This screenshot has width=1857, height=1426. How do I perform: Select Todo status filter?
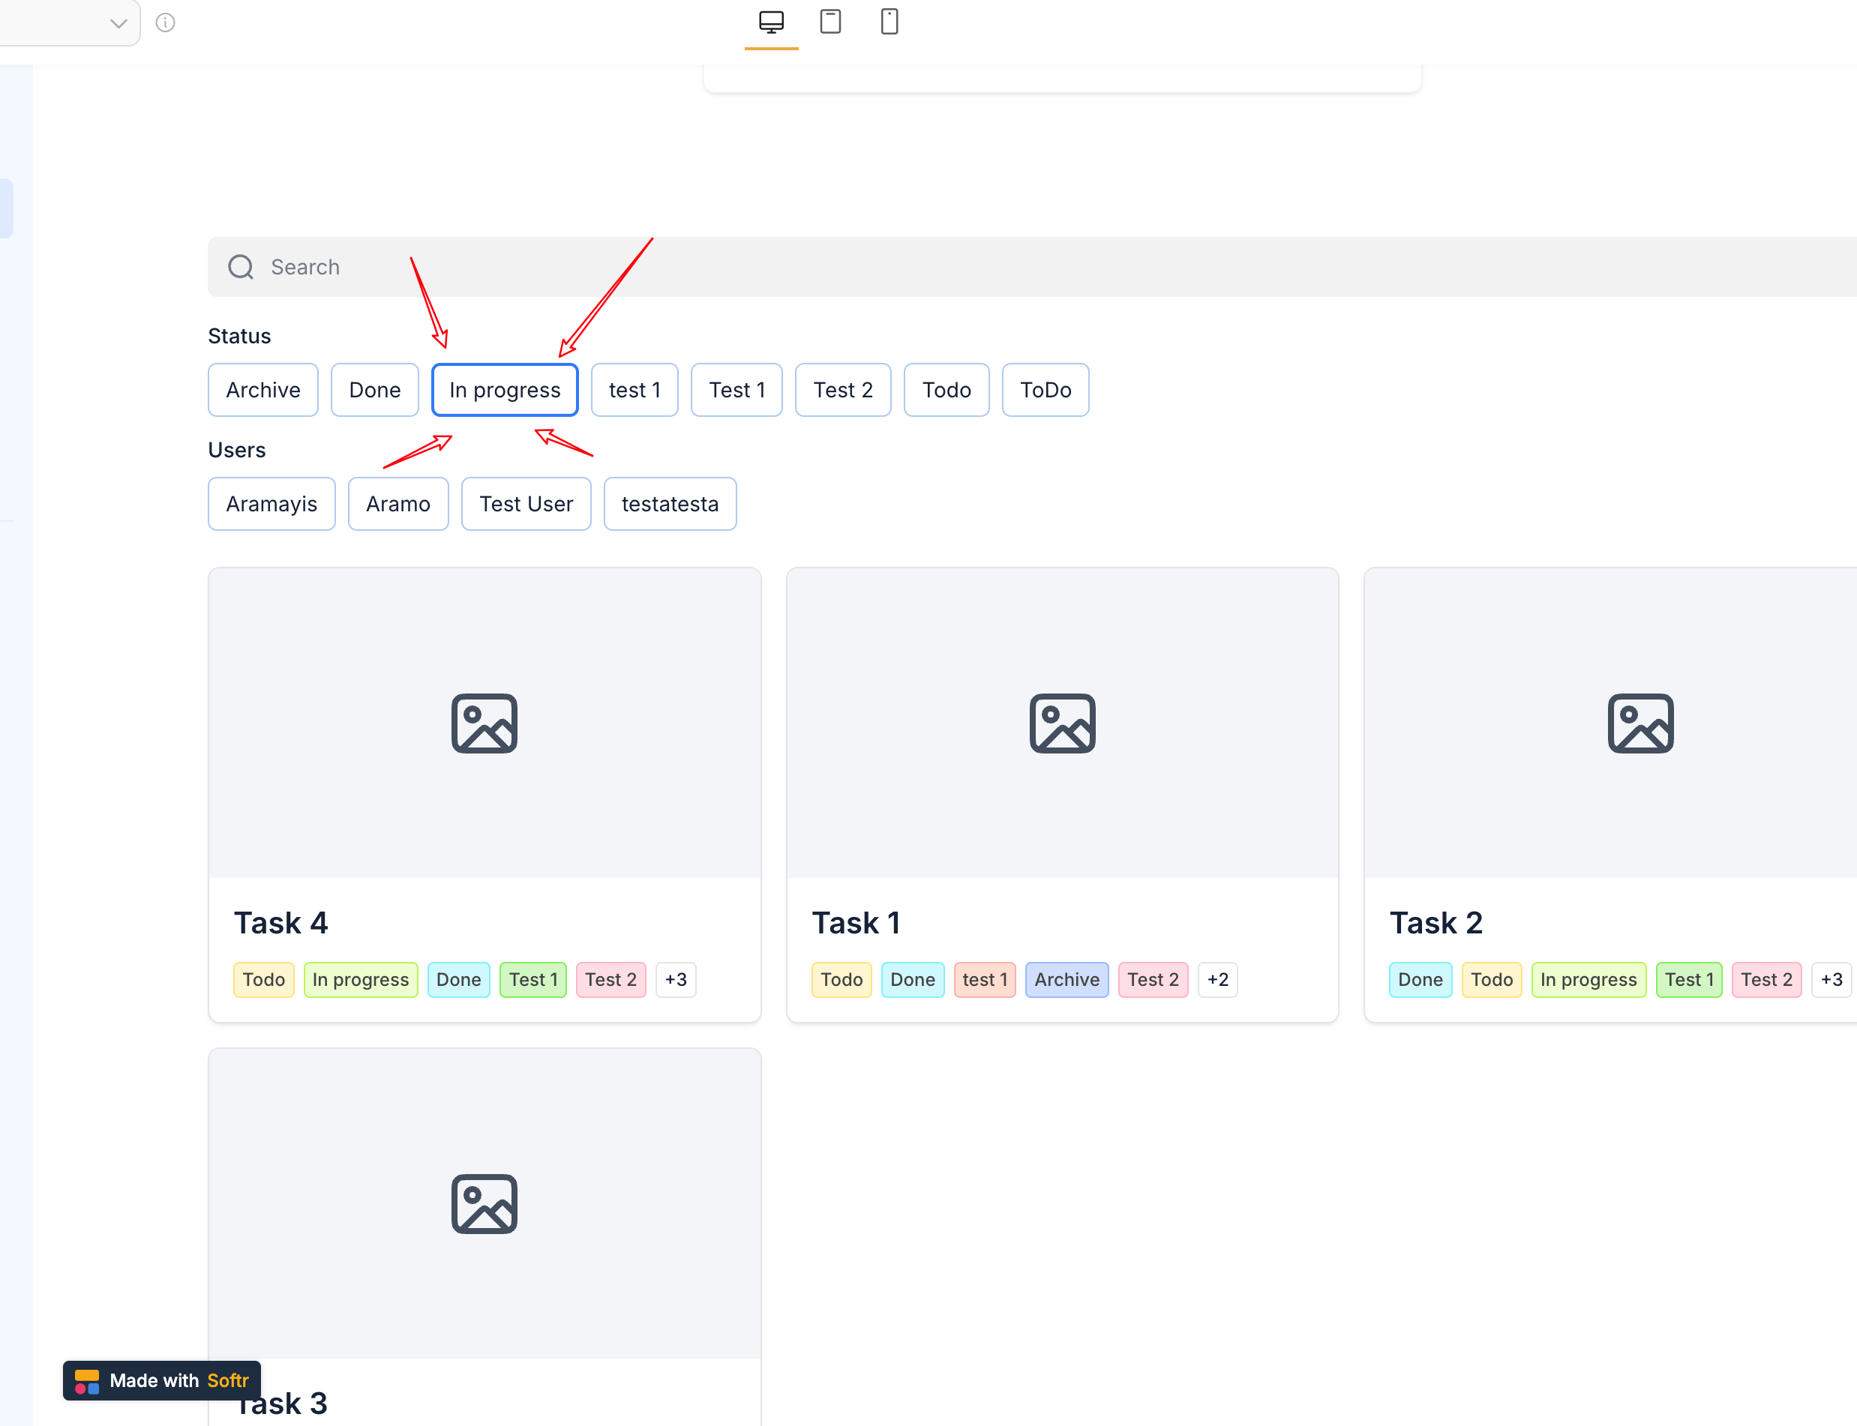(x=946, y=391)
